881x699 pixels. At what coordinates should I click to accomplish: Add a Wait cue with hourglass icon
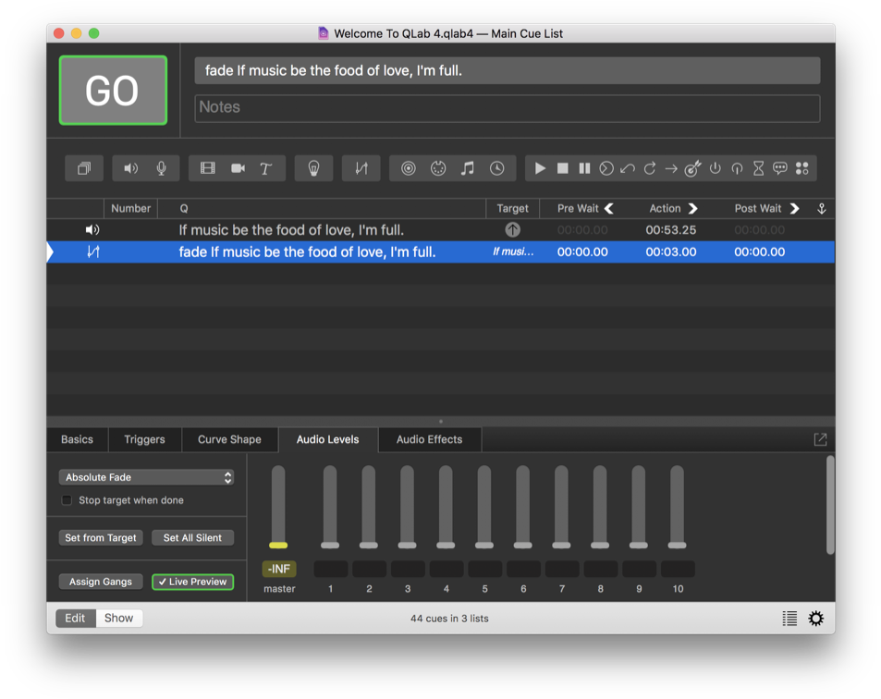[x=759, y=168]
